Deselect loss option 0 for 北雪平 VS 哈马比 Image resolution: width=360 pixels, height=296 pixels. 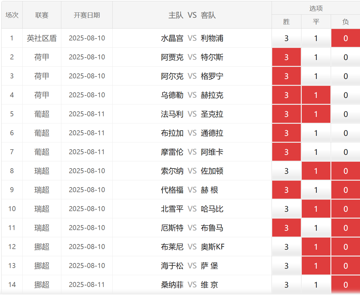(x=346, y=209)
